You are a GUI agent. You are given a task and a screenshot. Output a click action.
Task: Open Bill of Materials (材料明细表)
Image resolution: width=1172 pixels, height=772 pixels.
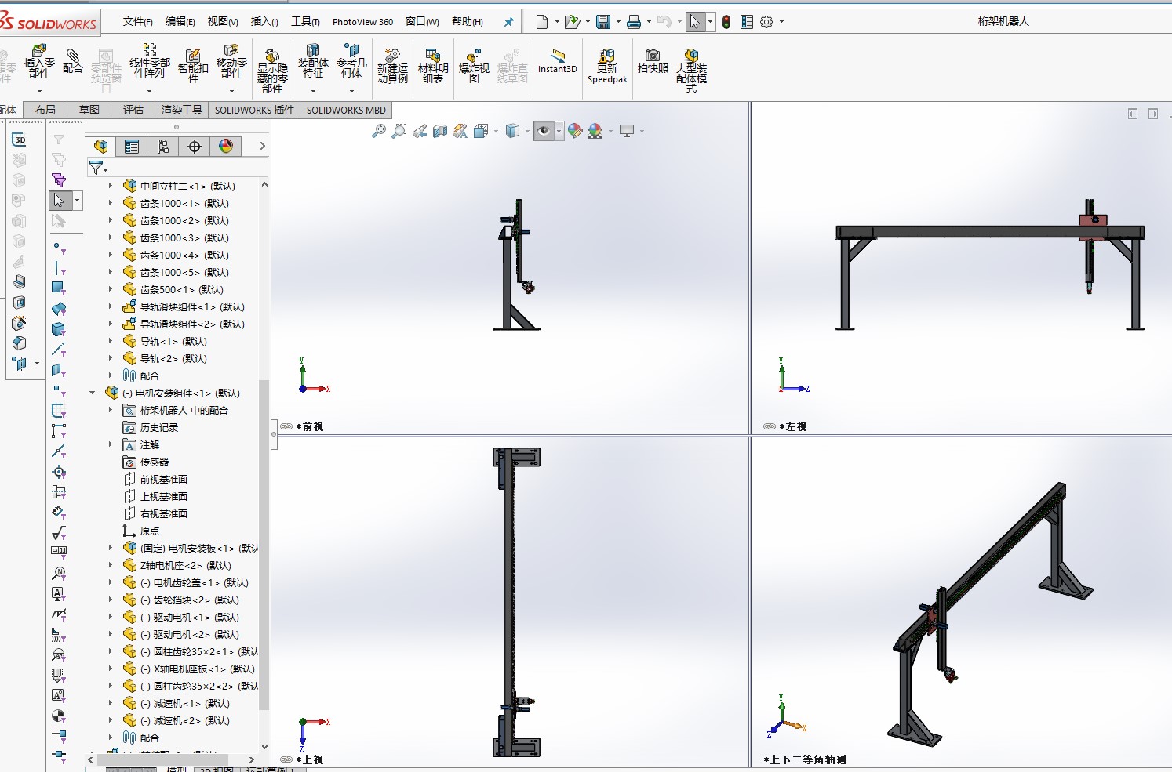(x=433, y=66)
